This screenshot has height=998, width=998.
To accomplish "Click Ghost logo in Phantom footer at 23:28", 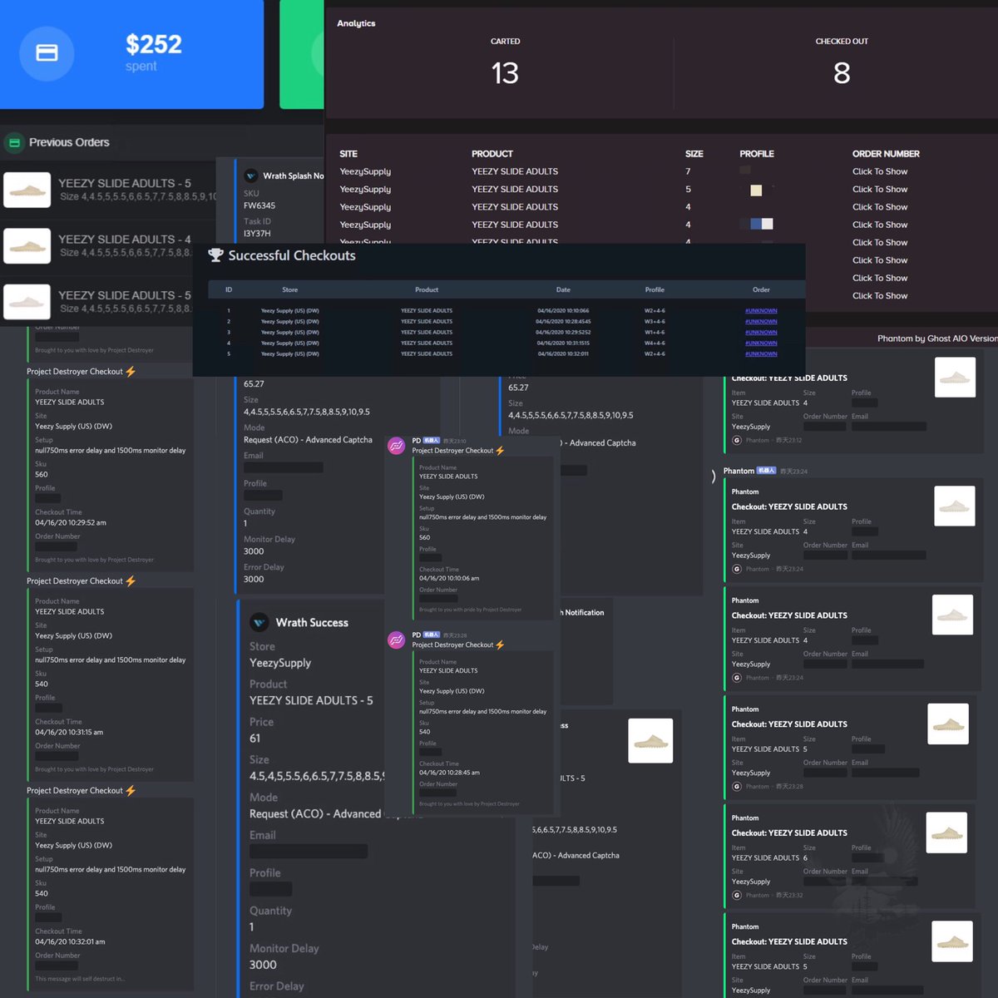I will (x=737, y=786).
